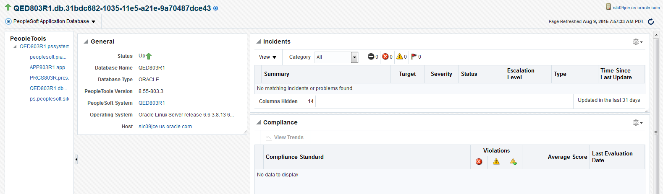
Task: Open the View menu in Incidents
Action: click(x=267, y=57)
